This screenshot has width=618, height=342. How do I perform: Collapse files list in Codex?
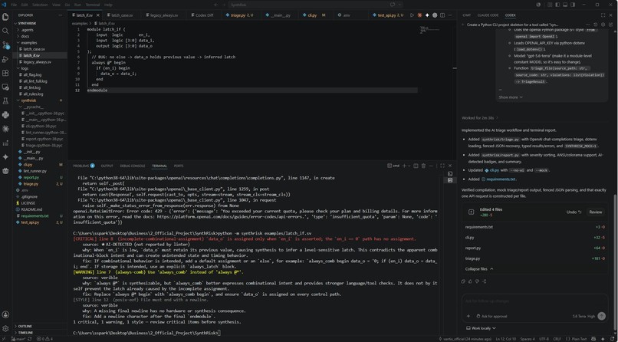(479, 268)
